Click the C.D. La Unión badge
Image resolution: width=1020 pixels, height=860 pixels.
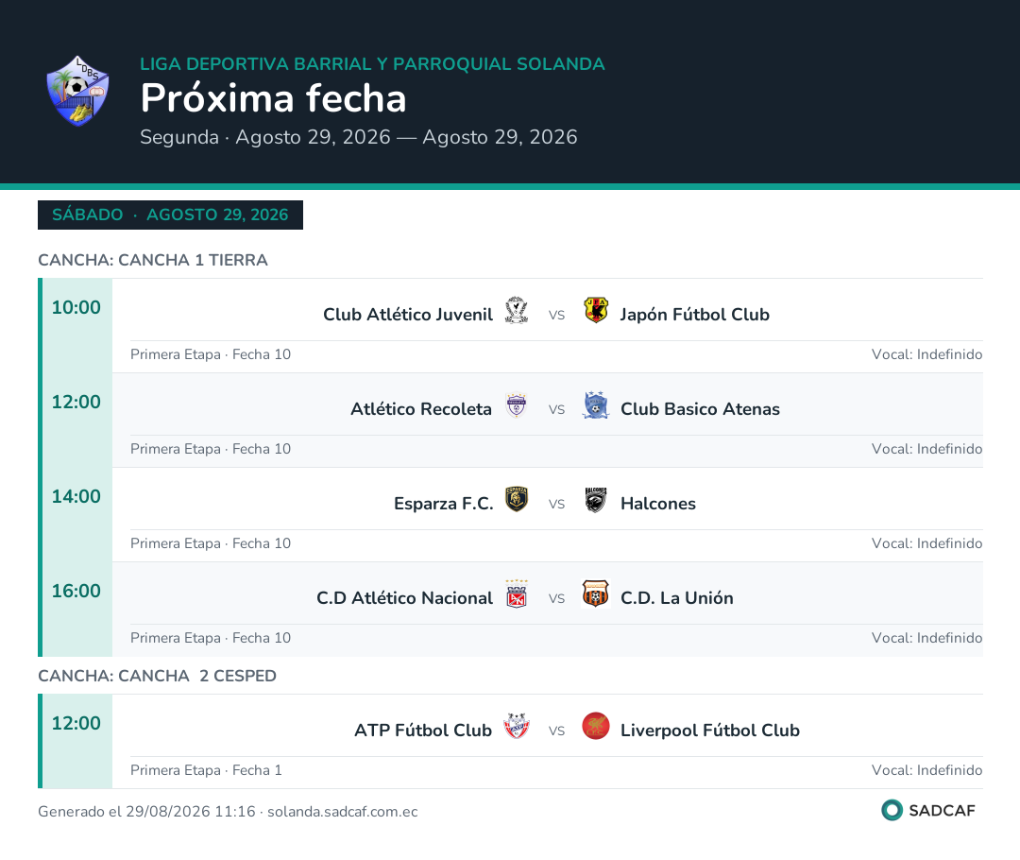[595, 593]
